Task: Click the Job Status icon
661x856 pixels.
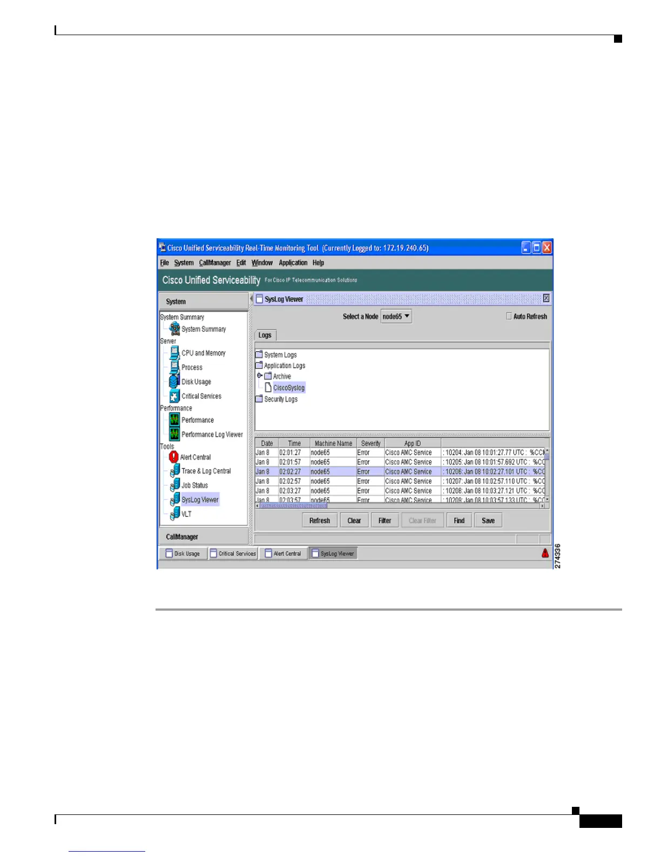Action: [x=174, y=485]
